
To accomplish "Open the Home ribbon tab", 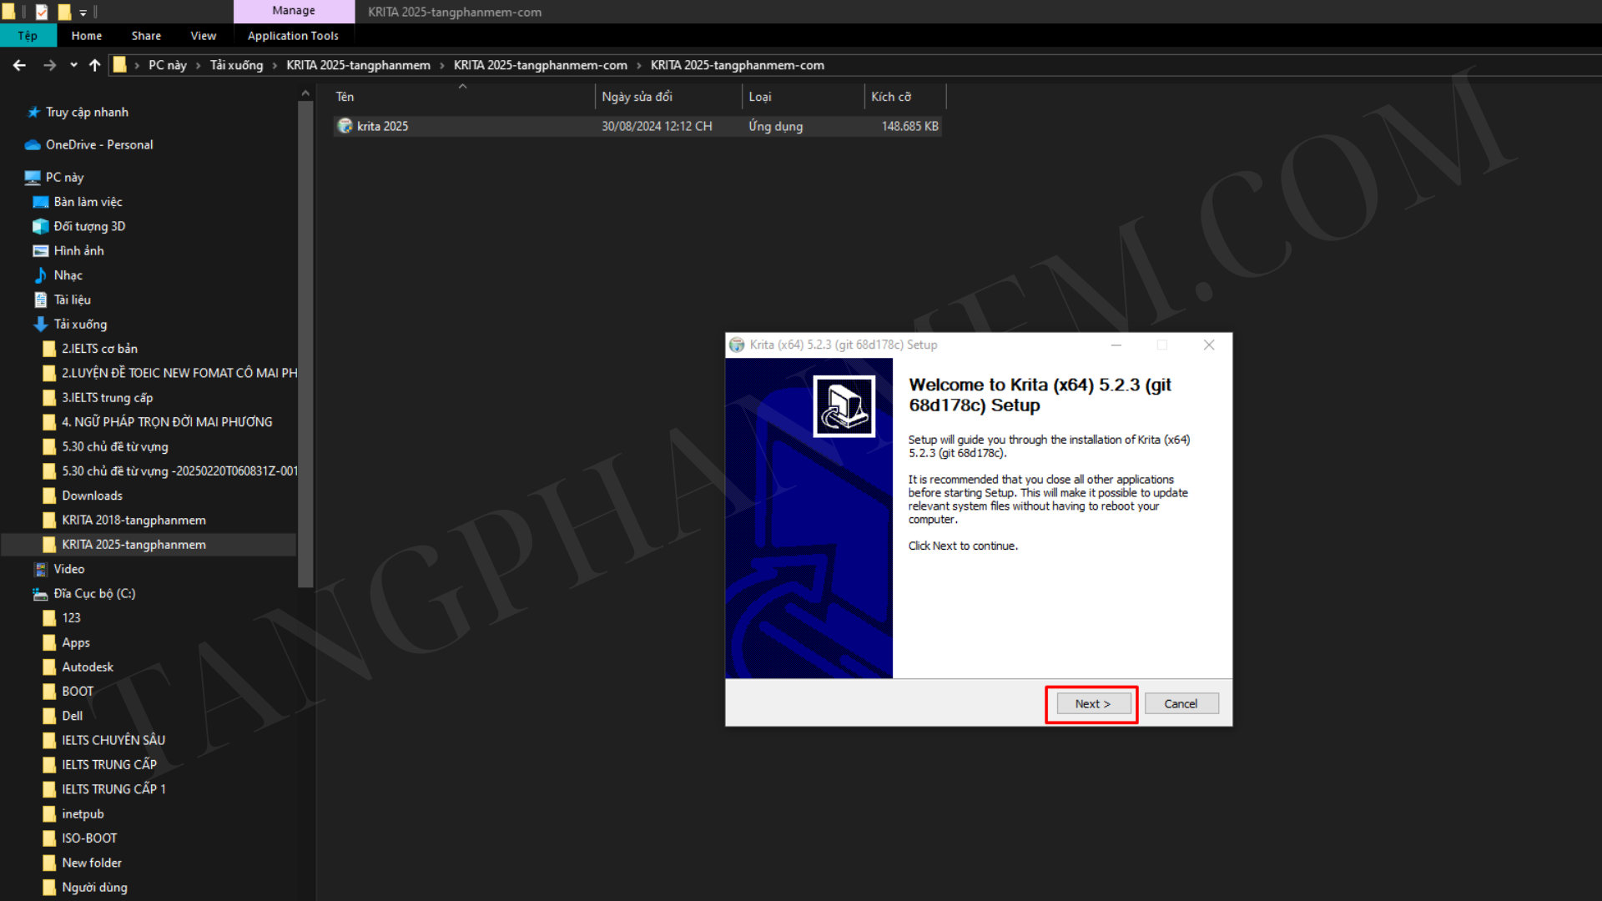I will pyautogui.click(x=86, y=36).
